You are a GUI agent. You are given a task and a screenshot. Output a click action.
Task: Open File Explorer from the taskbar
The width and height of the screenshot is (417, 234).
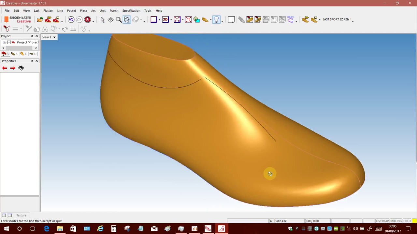pos(60,229)
